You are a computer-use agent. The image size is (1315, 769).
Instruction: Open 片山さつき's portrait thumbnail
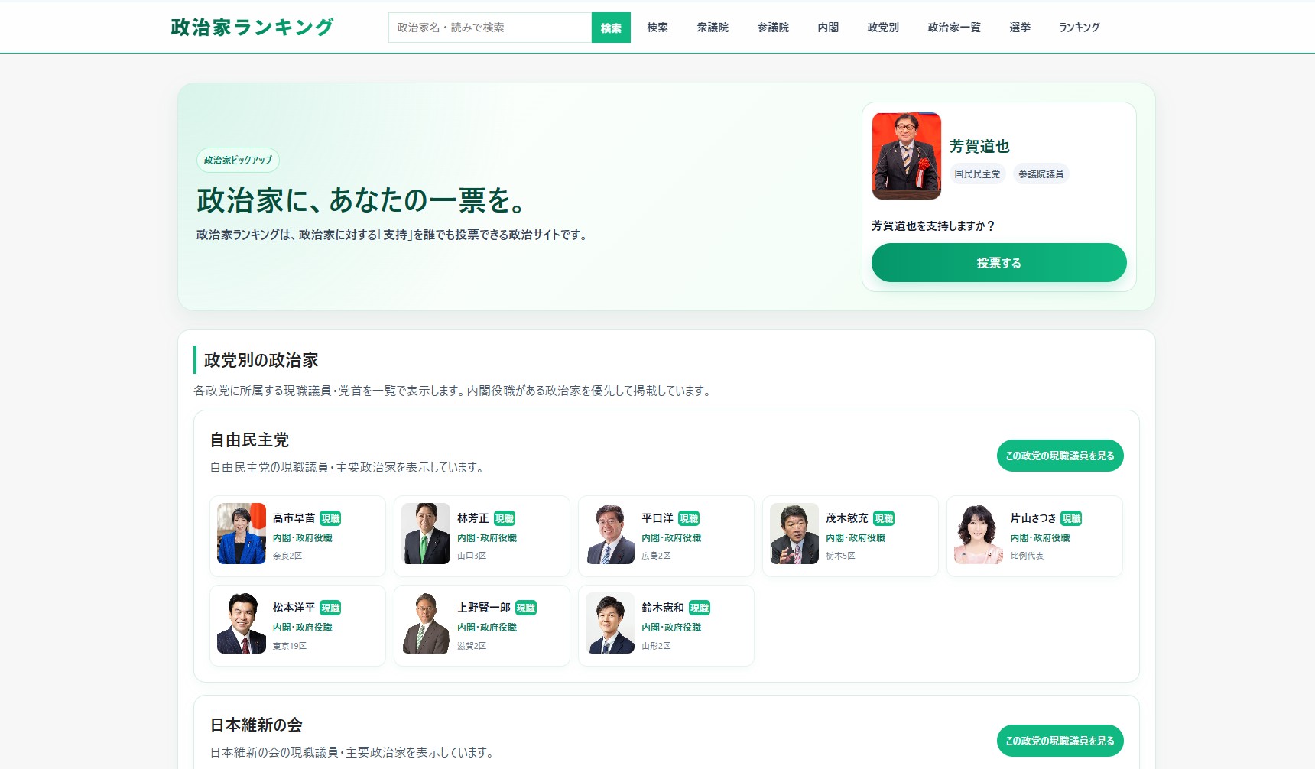pyautogui.click(x=979, y=534)
